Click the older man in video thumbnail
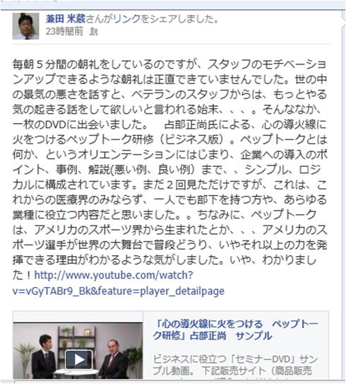346x384 pixels. [113, 359]
